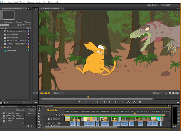Switch to the Infos tab
The height and width of the screenshot is (131, 181).
(x=21, y=107)
